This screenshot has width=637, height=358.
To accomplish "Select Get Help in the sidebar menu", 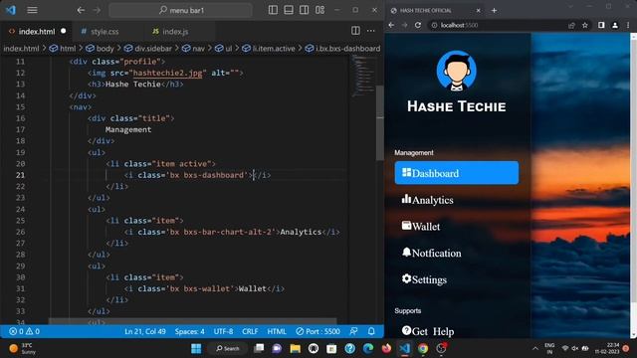I will coord(457,331).
